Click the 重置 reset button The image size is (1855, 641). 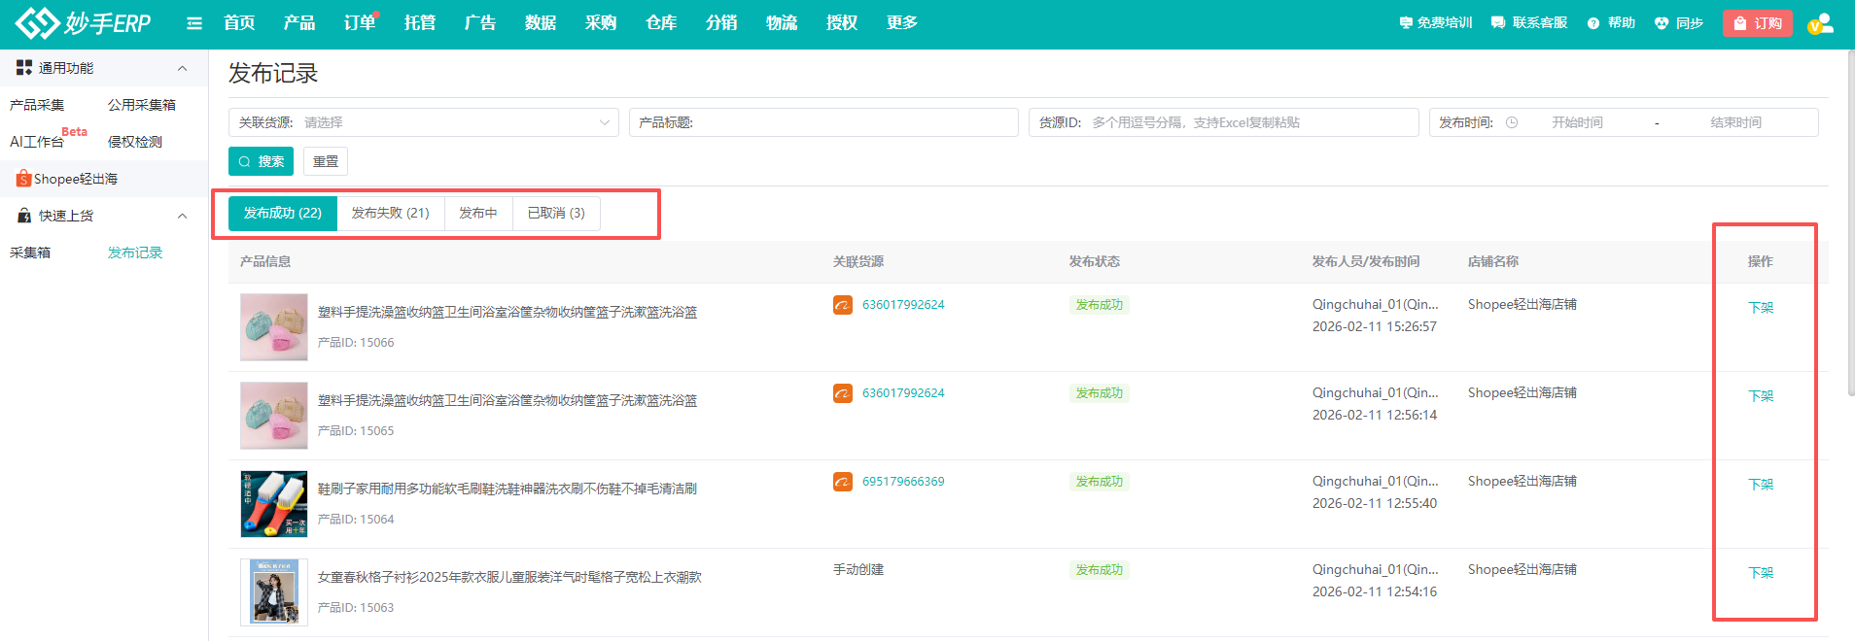(326, 161)
